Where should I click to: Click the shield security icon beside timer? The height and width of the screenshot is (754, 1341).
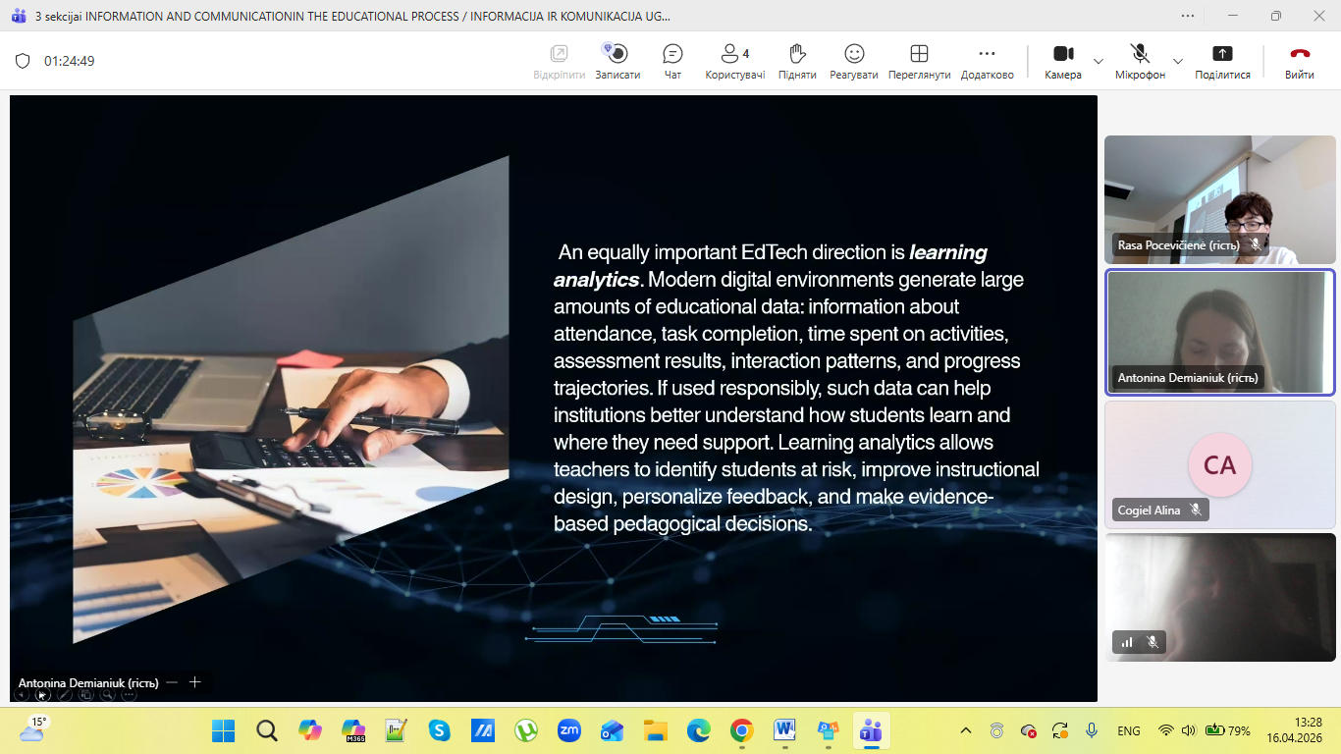coord(23,61)
